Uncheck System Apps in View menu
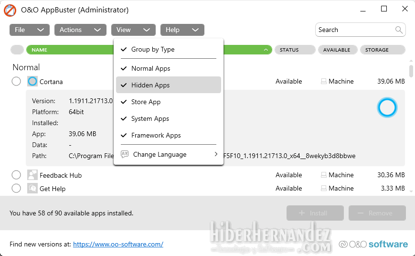The height and width of the screenshot is (256, 415). coord(168,118)
